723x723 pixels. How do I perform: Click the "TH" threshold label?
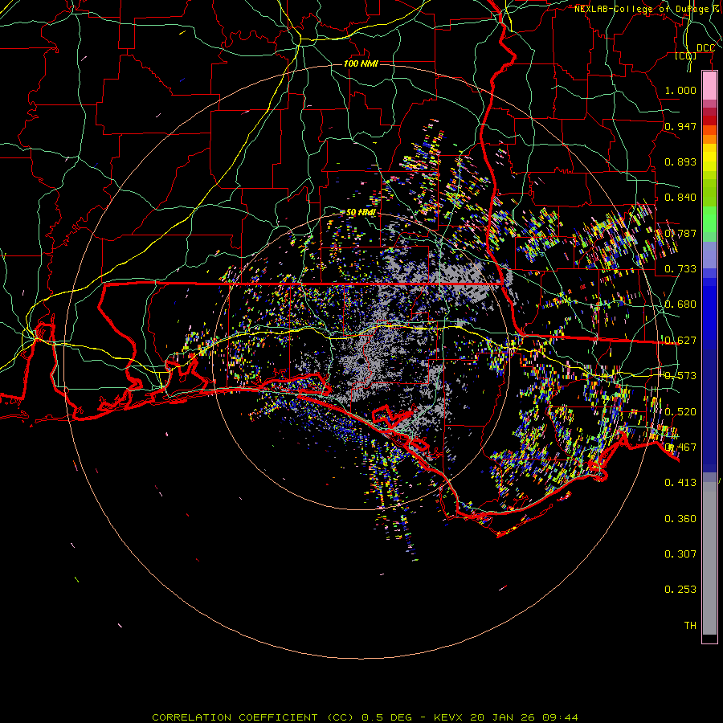(690, 626)
